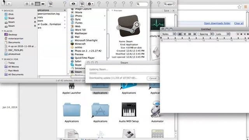Image resolution: width=249 pixels, height=140 pixels.
Task: Select iTunes in applications list
Action: coord(79,23)
